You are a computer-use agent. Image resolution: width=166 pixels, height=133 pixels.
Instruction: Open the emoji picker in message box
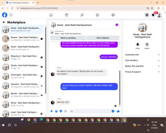(x=113, y=111)
